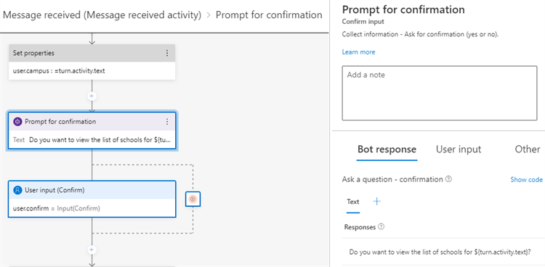Click the blue user icon on User input node
The width and height of the screenshot is (545, 267).
[17, 190]
